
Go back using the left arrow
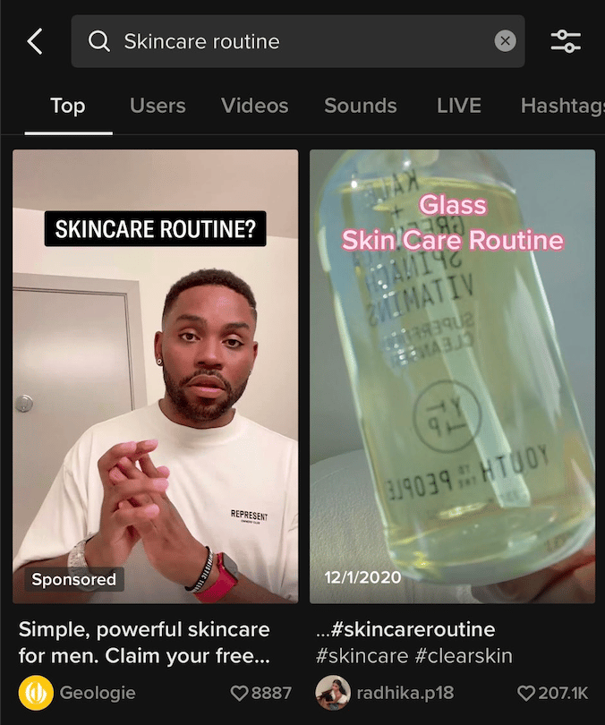35,41
